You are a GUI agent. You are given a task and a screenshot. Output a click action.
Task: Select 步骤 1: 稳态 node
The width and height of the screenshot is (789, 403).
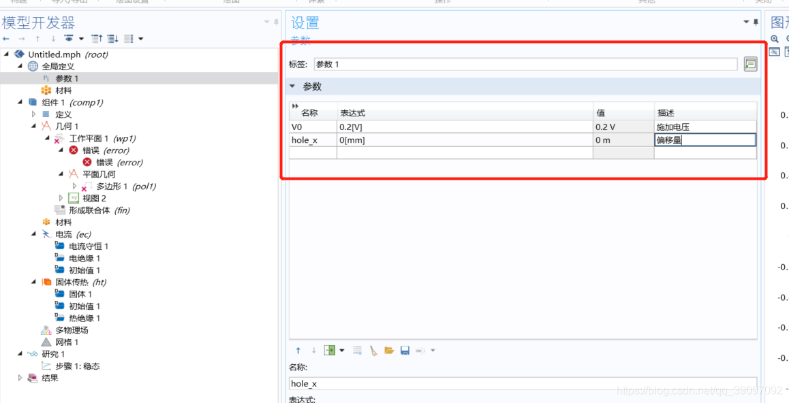78,366
